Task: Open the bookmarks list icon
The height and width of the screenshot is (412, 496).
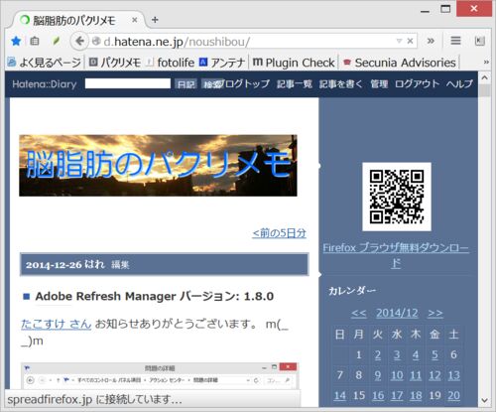Action: pyautogui.click(x=35, y=41)
